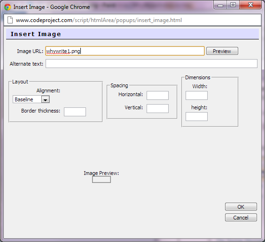Click into the Alternate text field
265x242 pixels.
(151, 64)
